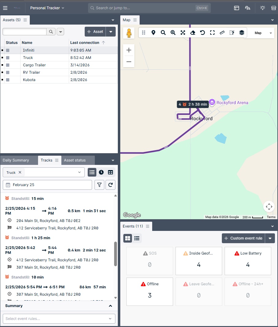Select the zoom-in magnifier on map toolbar
Screen dimensions: 278x327
pos(173,32)
